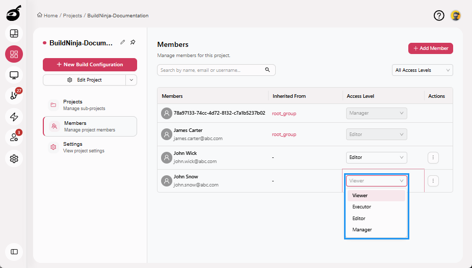Open the settings gear sidebar icon

coord(14,158)
